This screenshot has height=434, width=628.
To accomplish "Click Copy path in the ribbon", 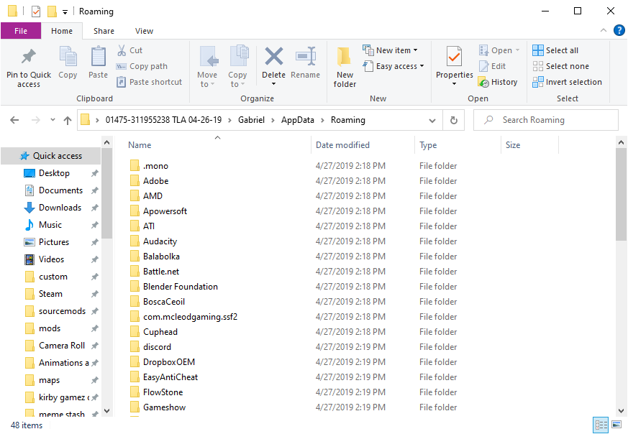I will [142, 66].
